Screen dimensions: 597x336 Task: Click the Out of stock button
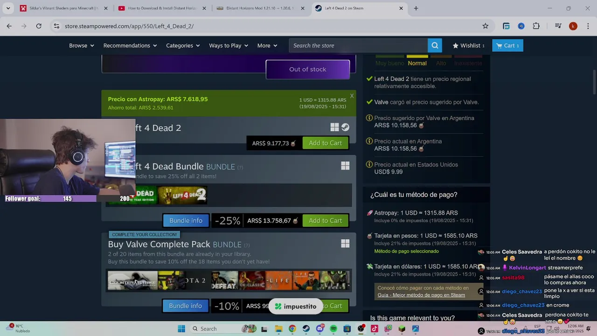click(307, 70)
